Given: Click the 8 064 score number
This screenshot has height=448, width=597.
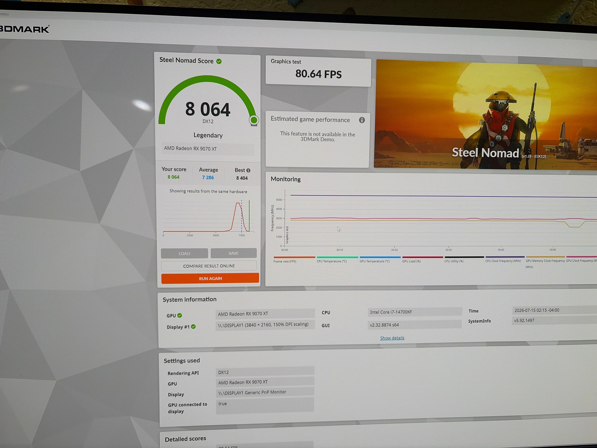Looking at the screenshot, I should tap(208, 109).
